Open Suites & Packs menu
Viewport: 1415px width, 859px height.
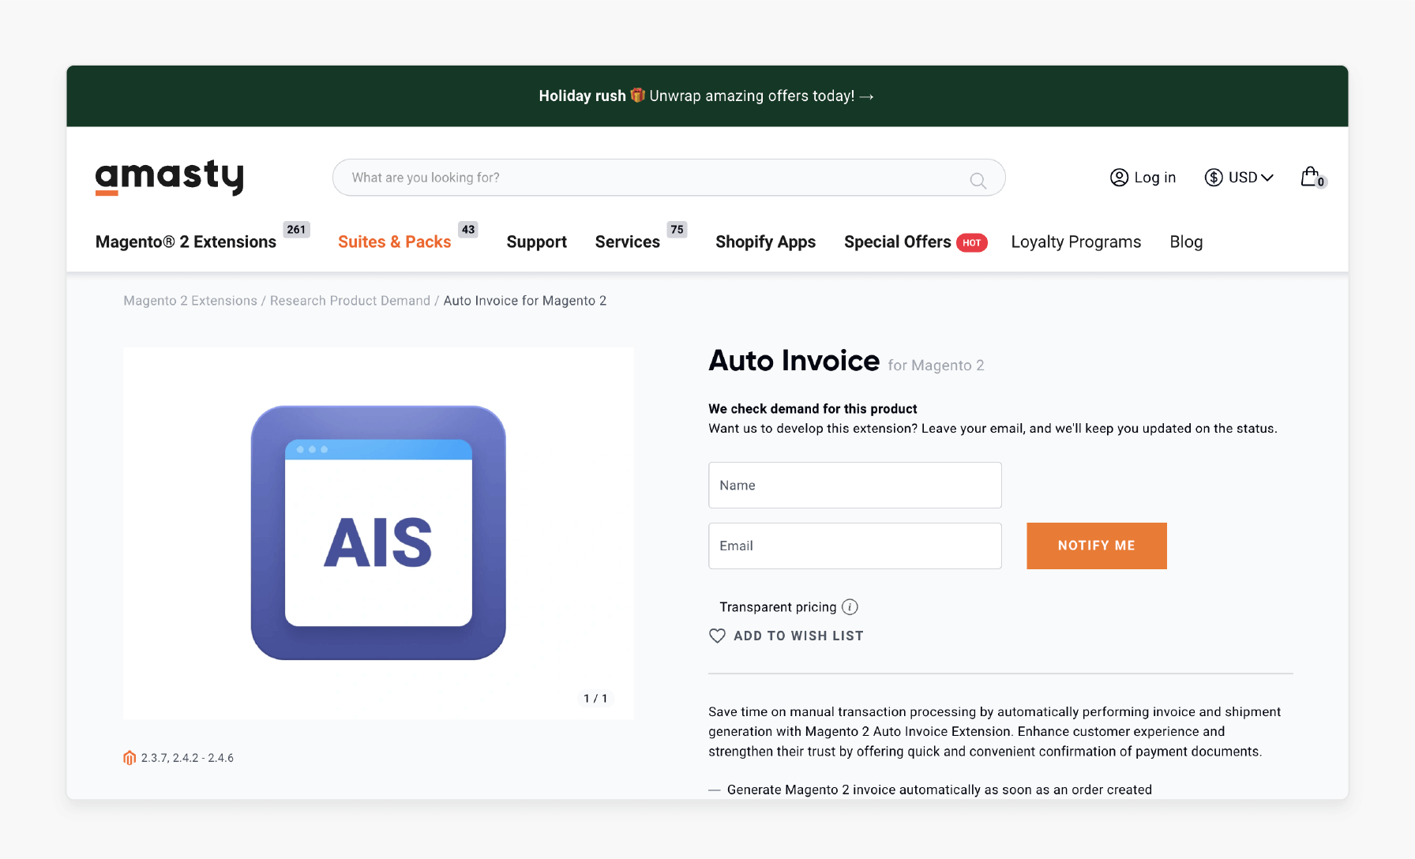coord(394,242)
